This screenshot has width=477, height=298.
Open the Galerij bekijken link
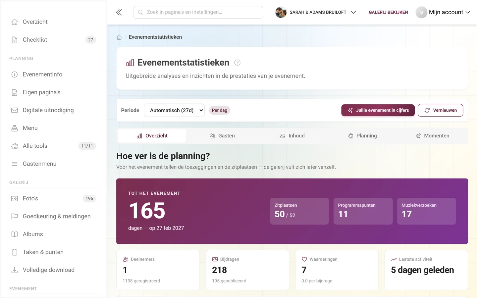click(388, 12)
